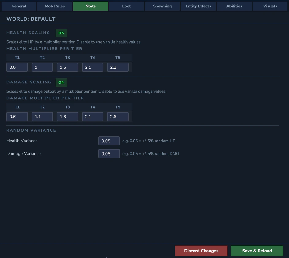Toggle Health Scaling off
The height and width of the screenshot is (258, 289).
(61, 33)
